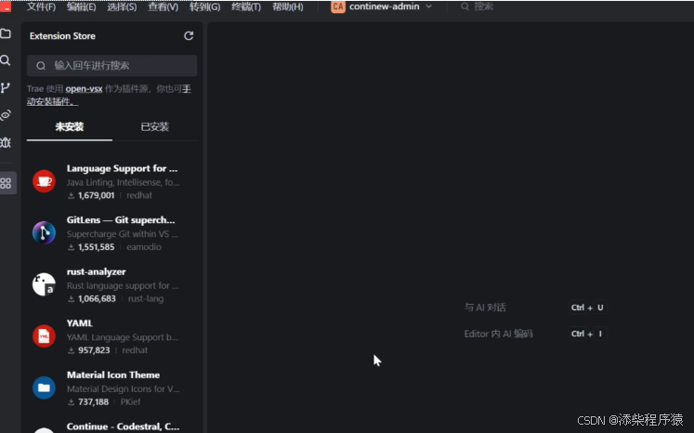Open the 查看(V) menu
The width and height of the screenshot is (694, 433).
point(163,7)
